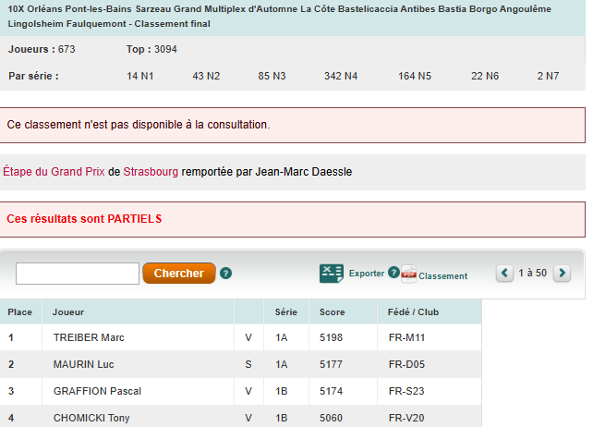Sort by the Score column header
Viewport: 593px width, 427px height.
tap(332, 312)
